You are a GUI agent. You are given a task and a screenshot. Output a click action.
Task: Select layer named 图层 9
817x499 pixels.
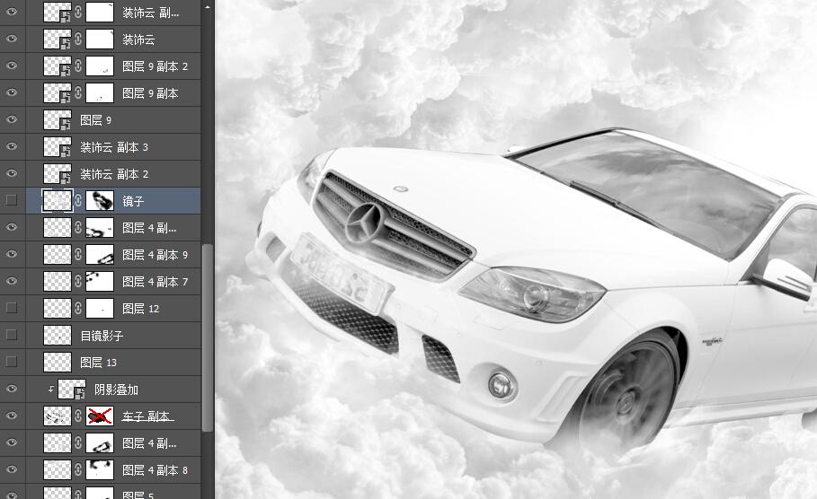[x=96, y=120]
